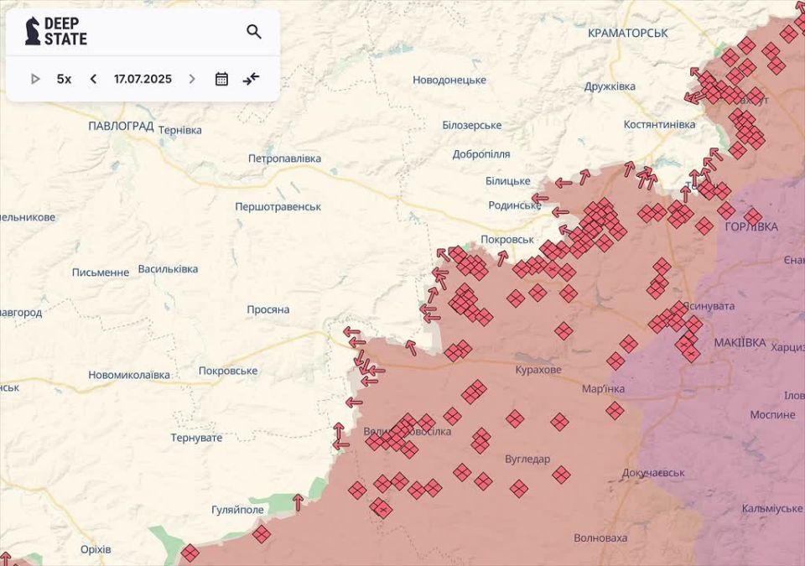The width and height of the screenshot is (805, 566).
Task: Go to the previous date
Action: click(x=93, y=79)
